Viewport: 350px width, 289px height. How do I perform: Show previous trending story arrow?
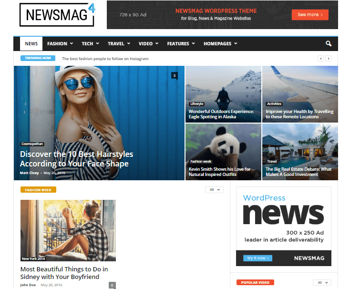(320, 59)
